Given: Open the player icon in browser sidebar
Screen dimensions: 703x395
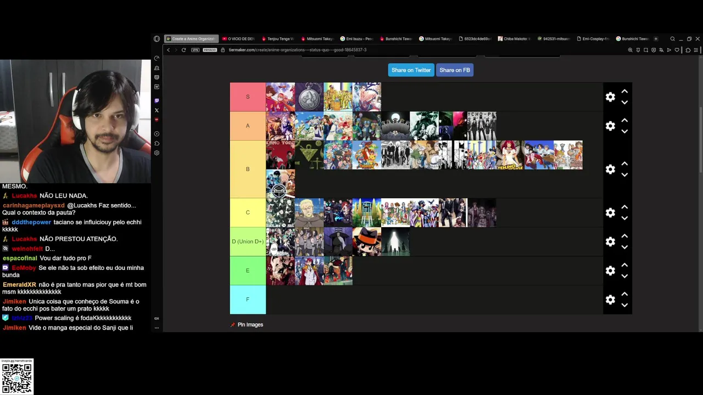Looking at the screenshot, I should (x=157, y=134).
